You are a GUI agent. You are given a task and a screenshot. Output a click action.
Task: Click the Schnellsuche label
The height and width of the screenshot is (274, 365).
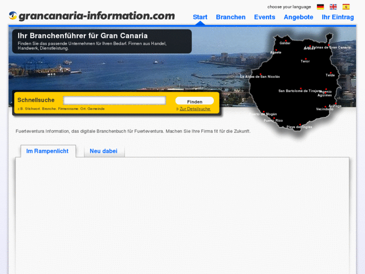coord(36,100)
